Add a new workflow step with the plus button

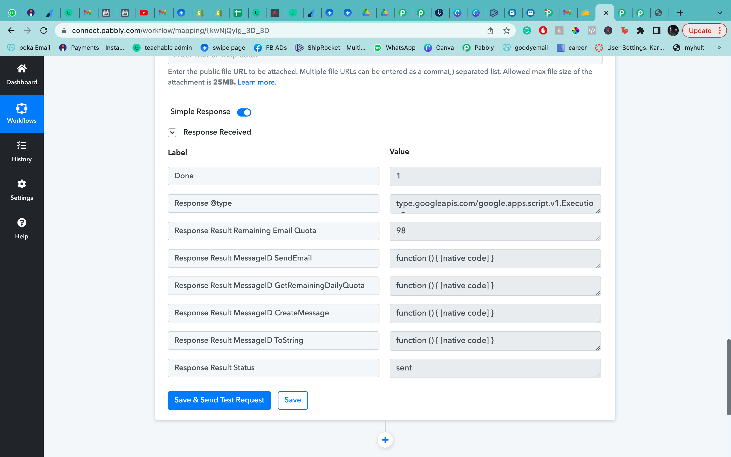tap(385, 440)
